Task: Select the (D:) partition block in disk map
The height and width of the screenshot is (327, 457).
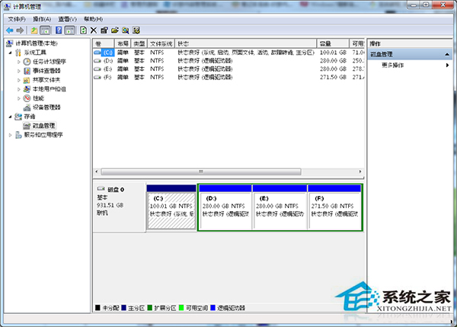Action: (x=225, y=207)
